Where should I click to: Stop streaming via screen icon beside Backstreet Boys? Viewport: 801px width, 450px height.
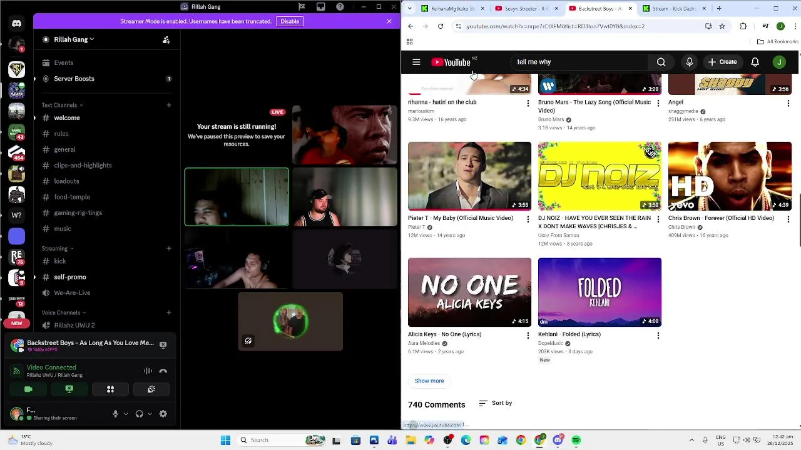pyautogui.click(x=163, y=344)
